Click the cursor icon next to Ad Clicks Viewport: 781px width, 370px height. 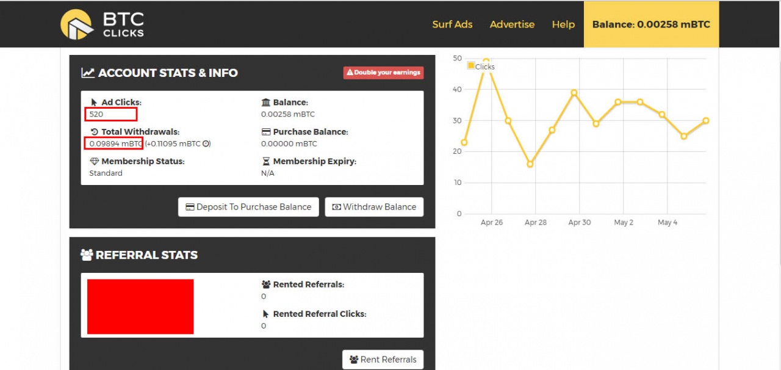[x=94, y=103]
